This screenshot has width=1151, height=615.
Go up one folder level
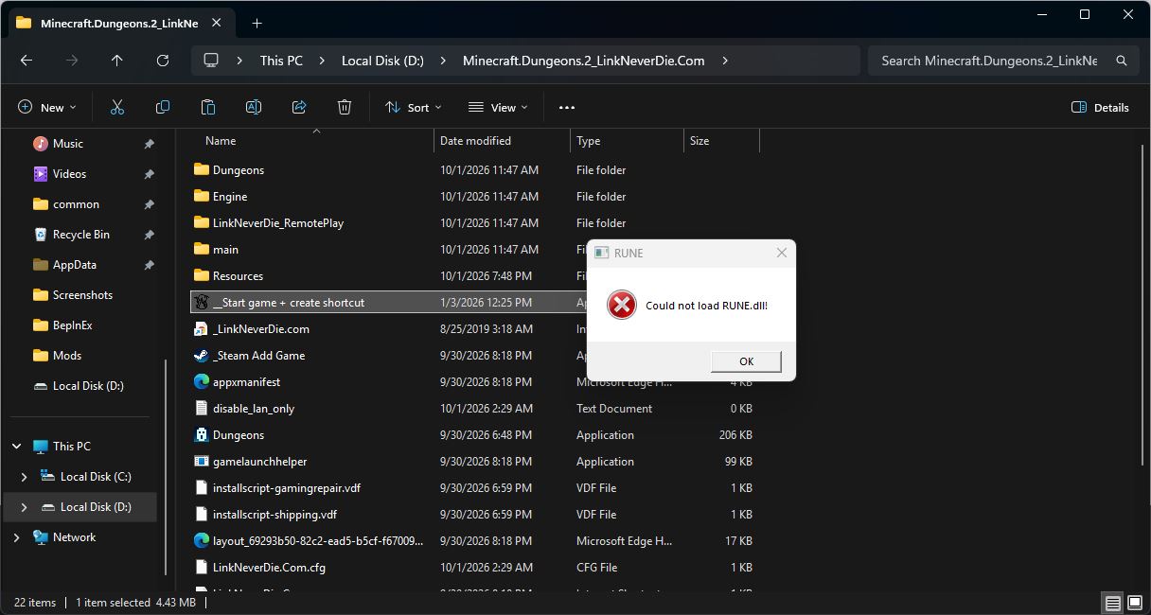[117, 61]
